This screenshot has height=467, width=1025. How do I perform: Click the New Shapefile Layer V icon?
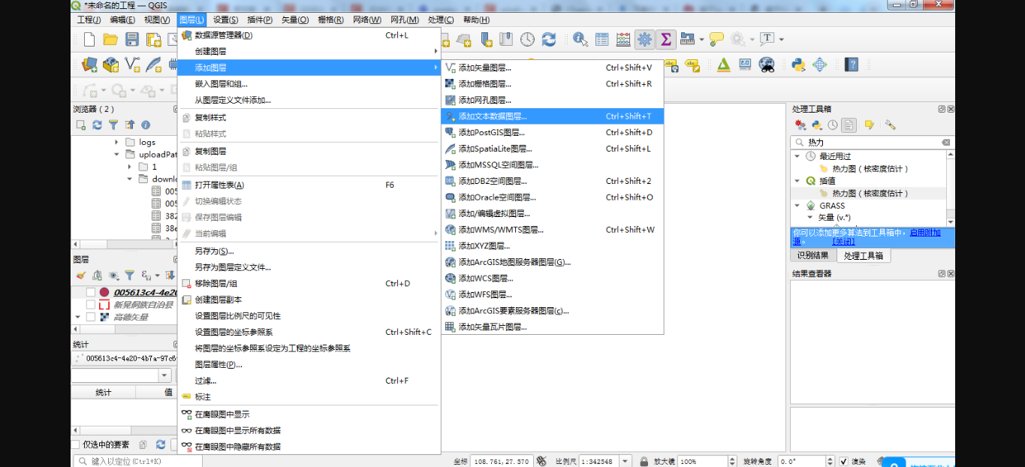pos(132,65)
